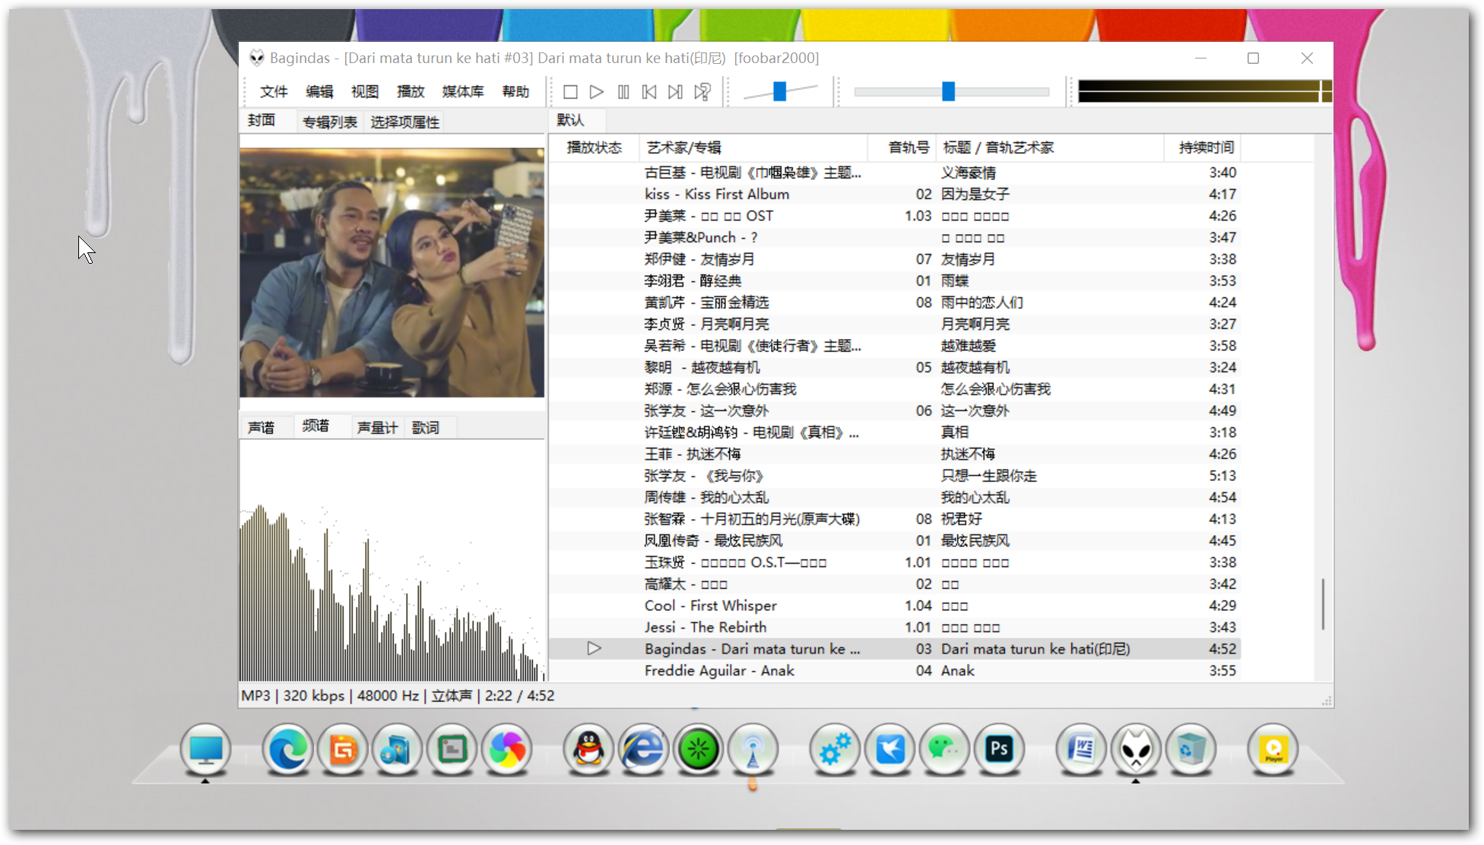Play a random track using the random button
The width and height of the screenshot is (1484, 845).
702,92
